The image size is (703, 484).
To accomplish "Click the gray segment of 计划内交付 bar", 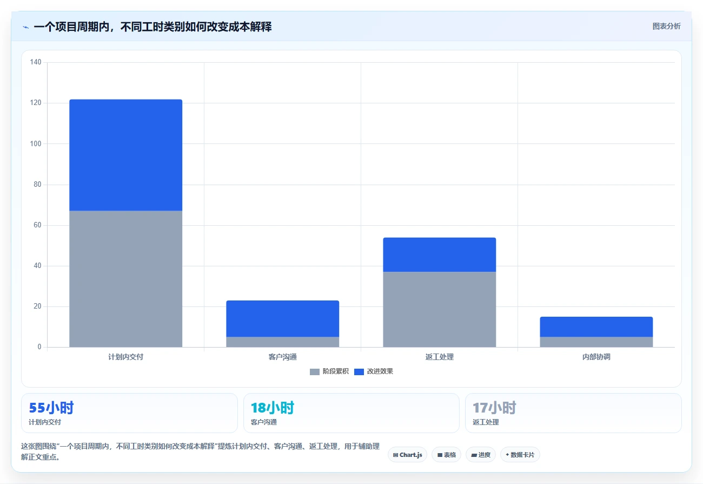I will click(126, 279).
